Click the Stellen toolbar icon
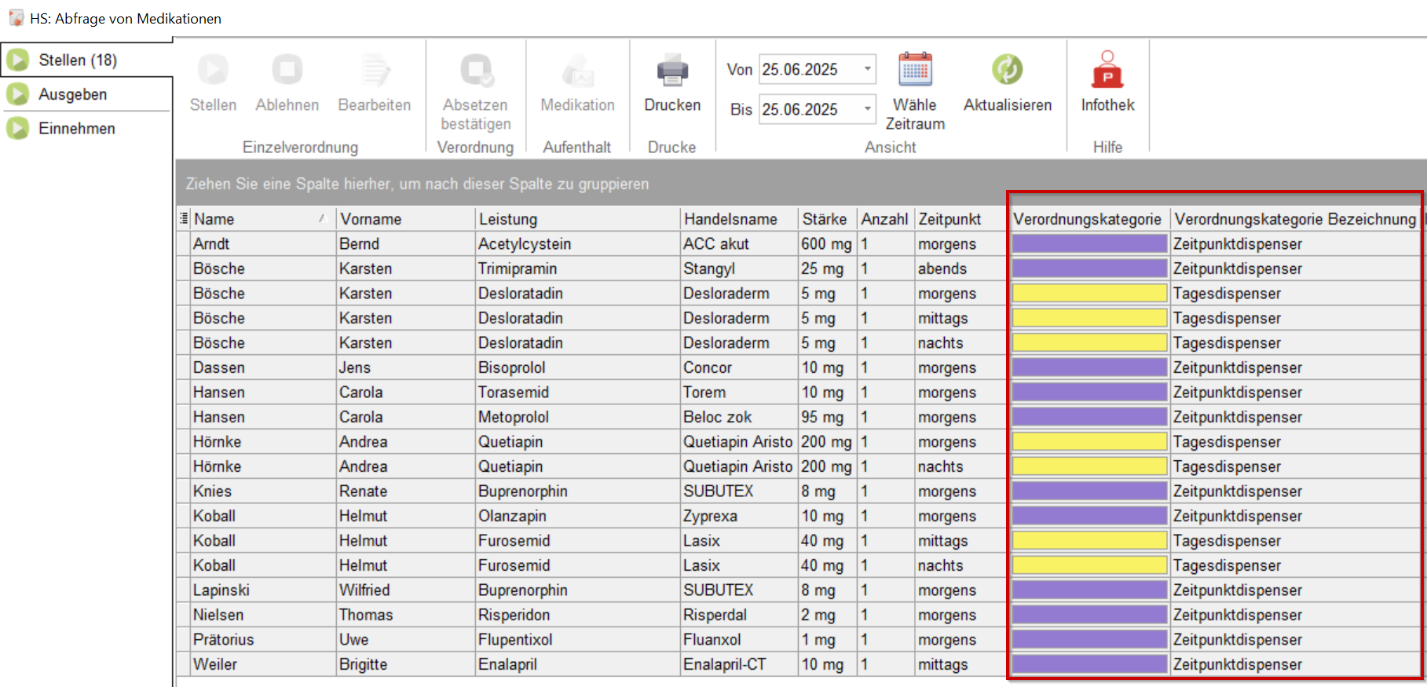The height and width of the screenshot is (687, 1427). click(x=213, y=71)
